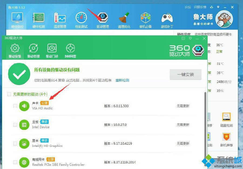Launch the 性能测试 performance test
243x169 pixels.
[81, 19]
